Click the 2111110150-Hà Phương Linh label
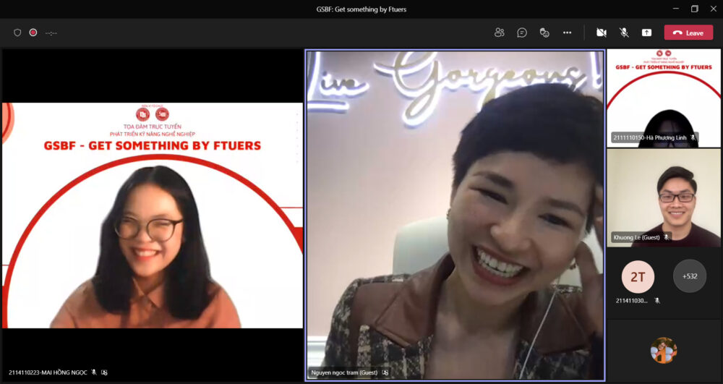This screenshot has height=384, width=723. pos(650,137)
